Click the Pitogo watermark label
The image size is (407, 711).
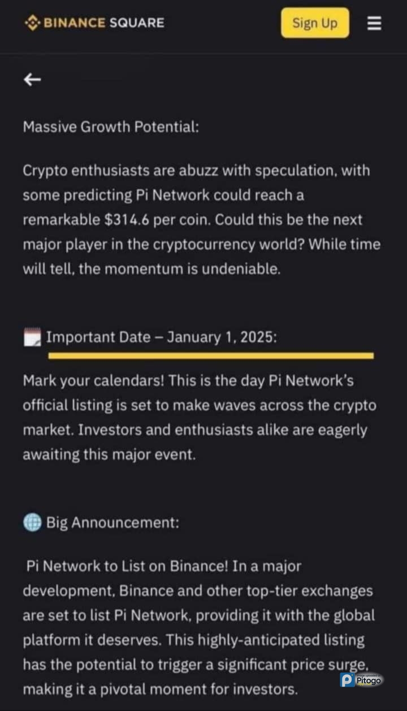pos(369,680)
